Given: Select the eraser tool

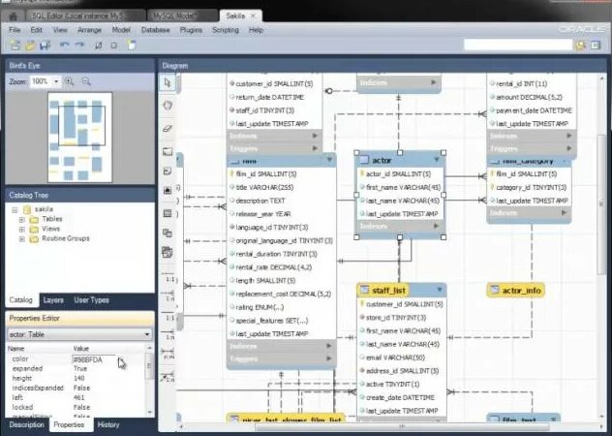Looking at the screenshot, I should 168,128.
